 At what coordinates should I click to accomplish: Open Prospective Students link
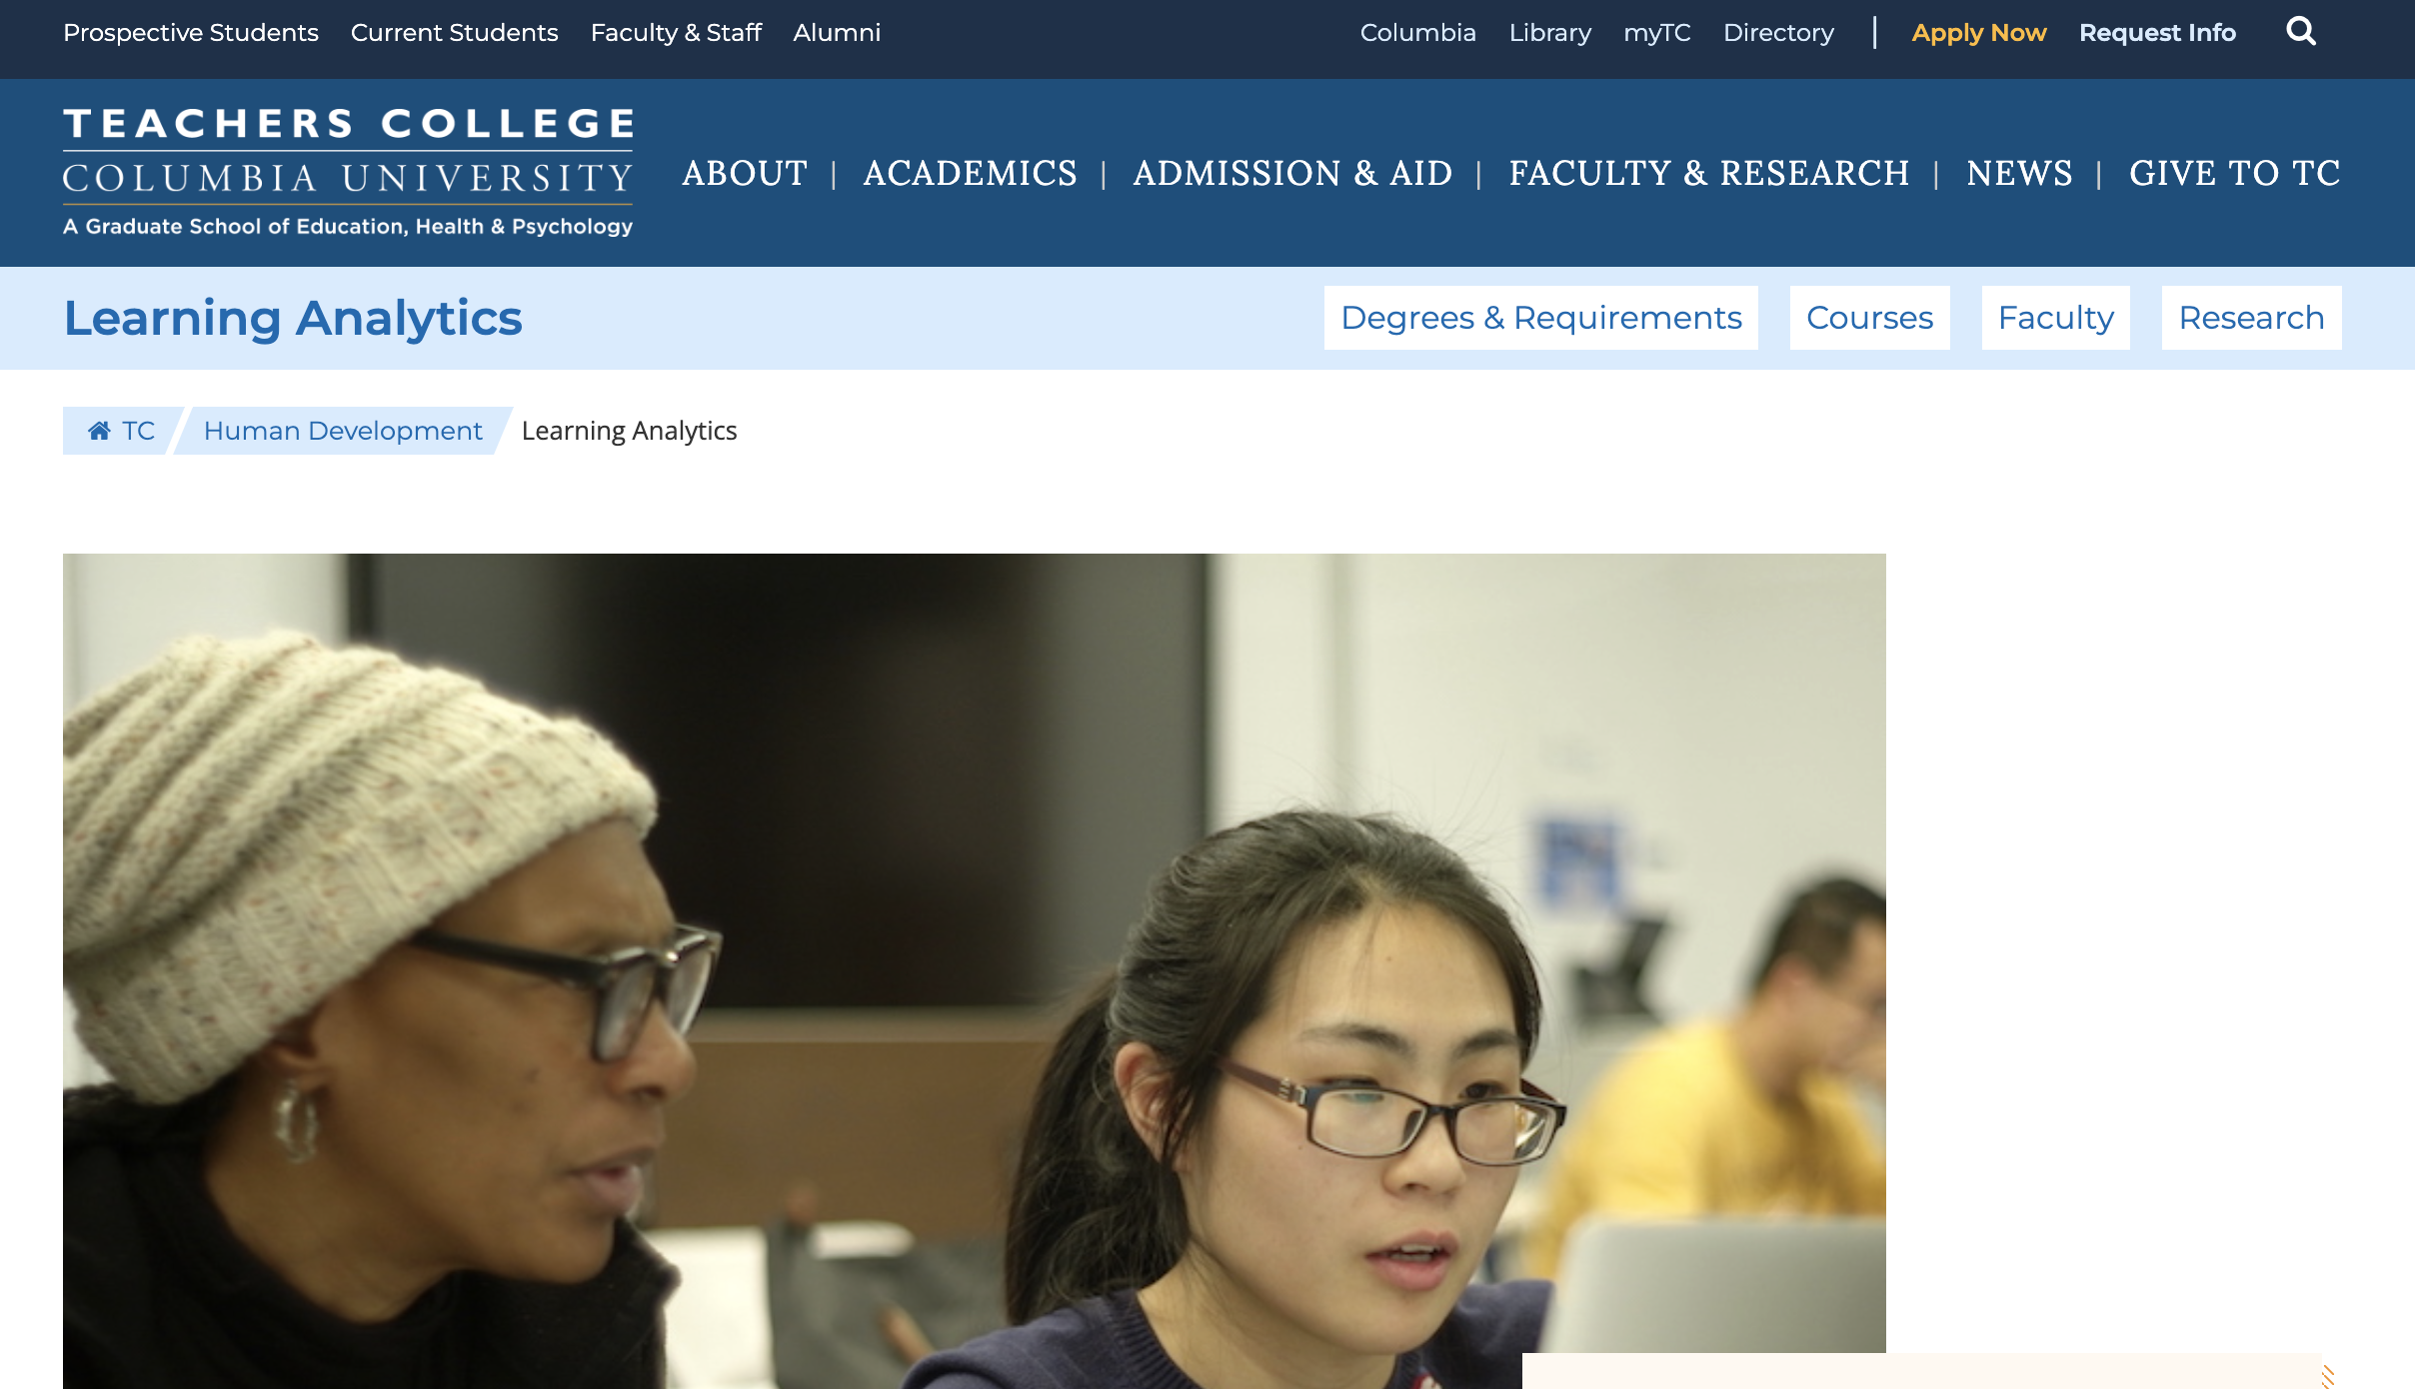[191, 33]
